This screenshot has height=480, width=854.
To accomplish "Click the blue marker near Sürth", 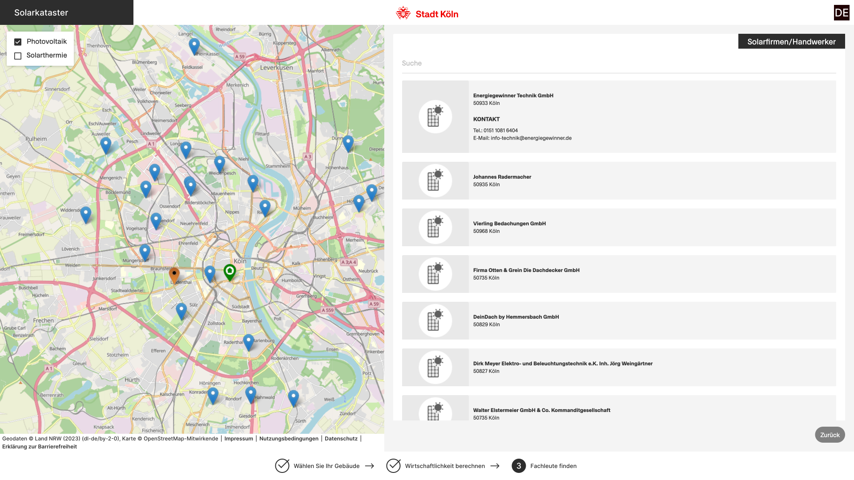I will tap(294, 398).
